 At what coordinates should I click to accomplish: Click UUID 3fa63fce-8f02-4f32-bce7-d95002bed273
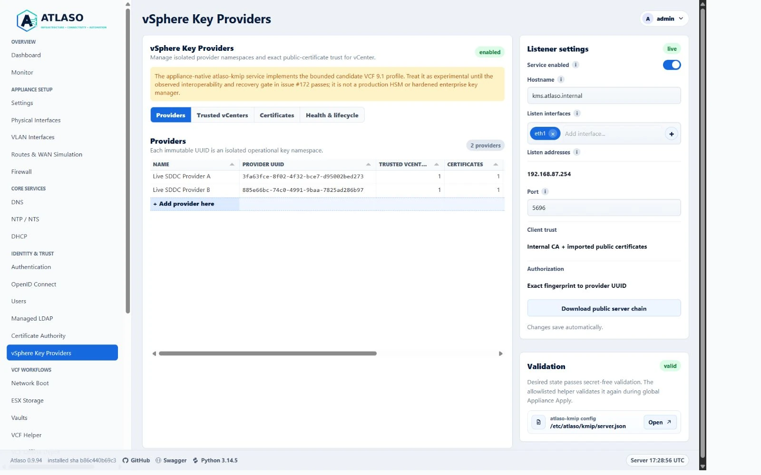(x=303, y=176)
